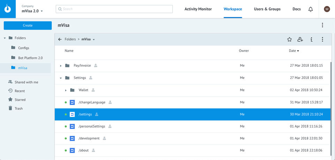Focus the Search input field
This screenshot has width=335, height=160.
(x=114, y=9)
